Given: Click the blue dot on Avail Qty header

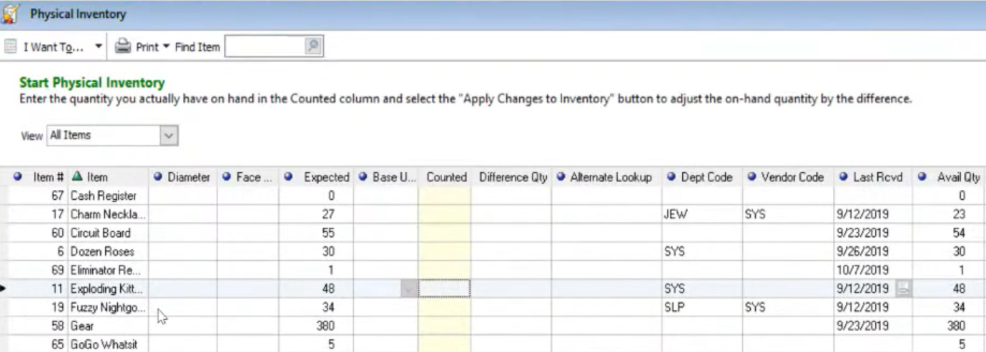Looking at the screenshot, I should pos(922,177).
